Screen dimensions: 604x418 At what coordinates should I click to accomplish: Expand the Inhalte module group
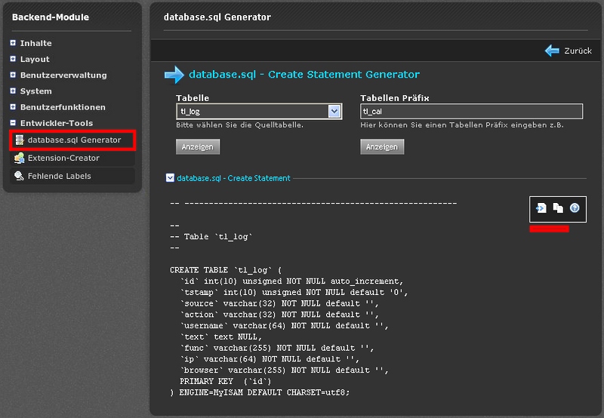click(13, 43)
